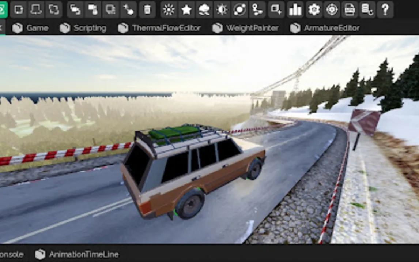This screenshot has width=419, height=262.
Task: Click the star icon in toolbar
Action: tap(186, 10)
